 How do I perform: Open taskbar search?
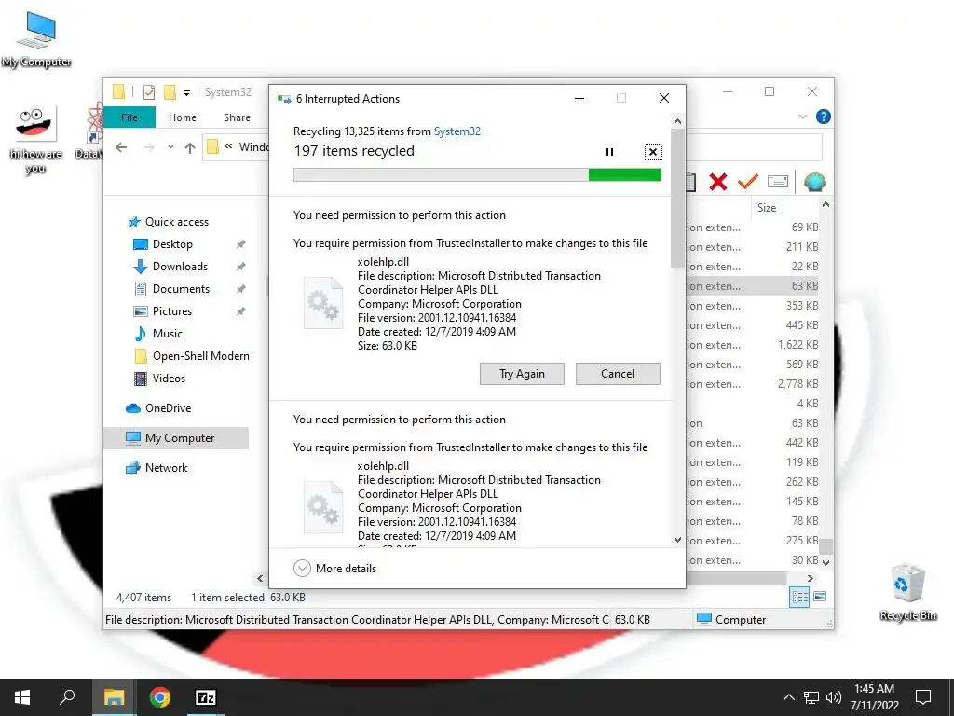[67, 697]
